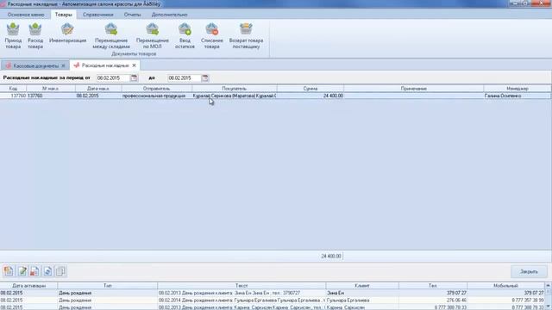Close the Расходные накладные tab
Screen dimensions: 552x310
click(x=135, y=65)
